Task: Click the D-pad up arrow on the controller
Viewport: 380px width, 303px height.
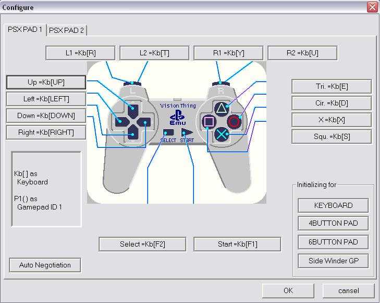Action: [133, 110]
